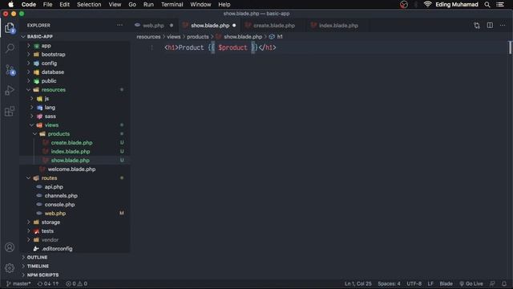
Task: Open macOS Control Center list icon
Action: 500,5
